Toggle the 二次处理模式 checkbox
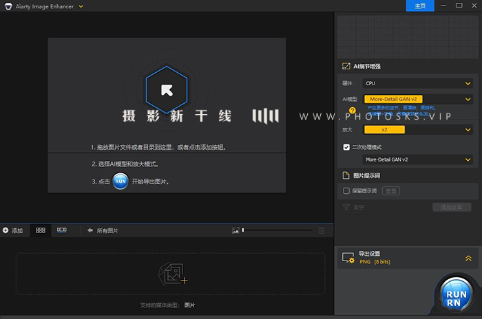Image resolution: width=482 pixels, height=319 pixels. [346, 147]
